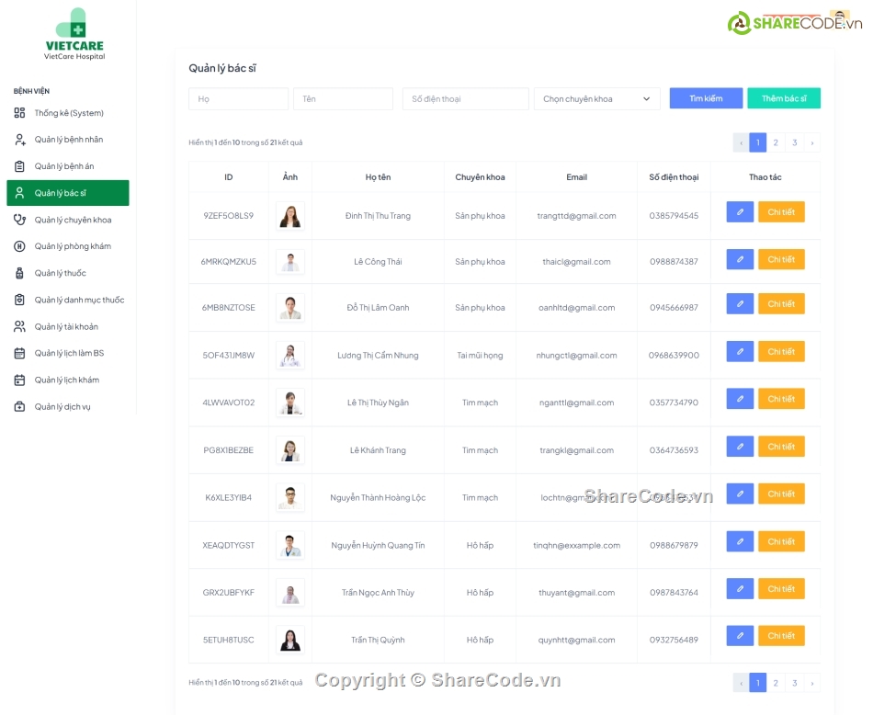Click the account icon beside Quản lý tài khoản
Screen dimensions: 873x715
(21, 326)
